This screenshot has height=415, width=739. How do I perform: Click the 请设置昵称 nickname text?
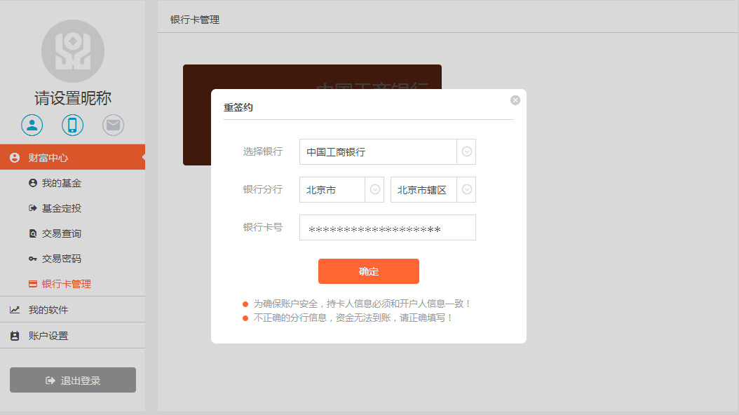(x=73, y=98)
